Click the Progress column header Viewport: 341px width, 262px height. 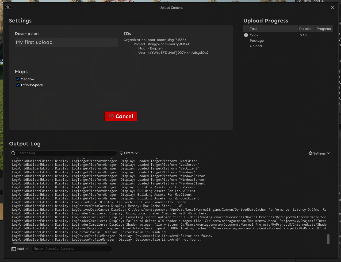tap(324, 29)
